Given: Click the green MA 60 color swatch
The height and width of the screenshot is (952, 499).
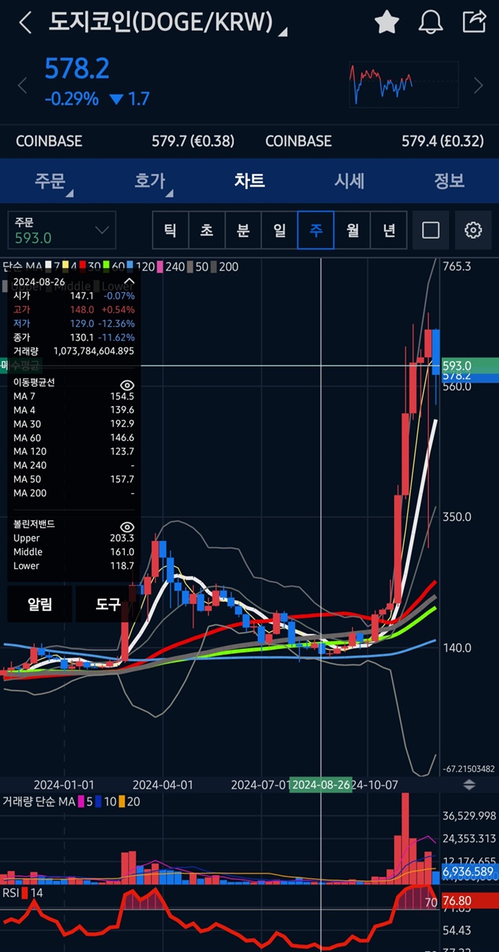Looking at the screenshot, I should tap(106, 266).
